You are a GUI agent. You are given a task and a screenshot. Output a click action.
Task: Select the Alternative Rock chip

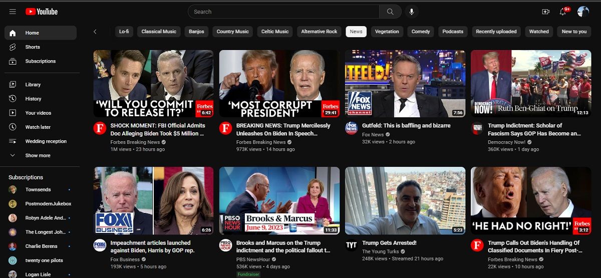pyautogui.click(x=319, y=32)
